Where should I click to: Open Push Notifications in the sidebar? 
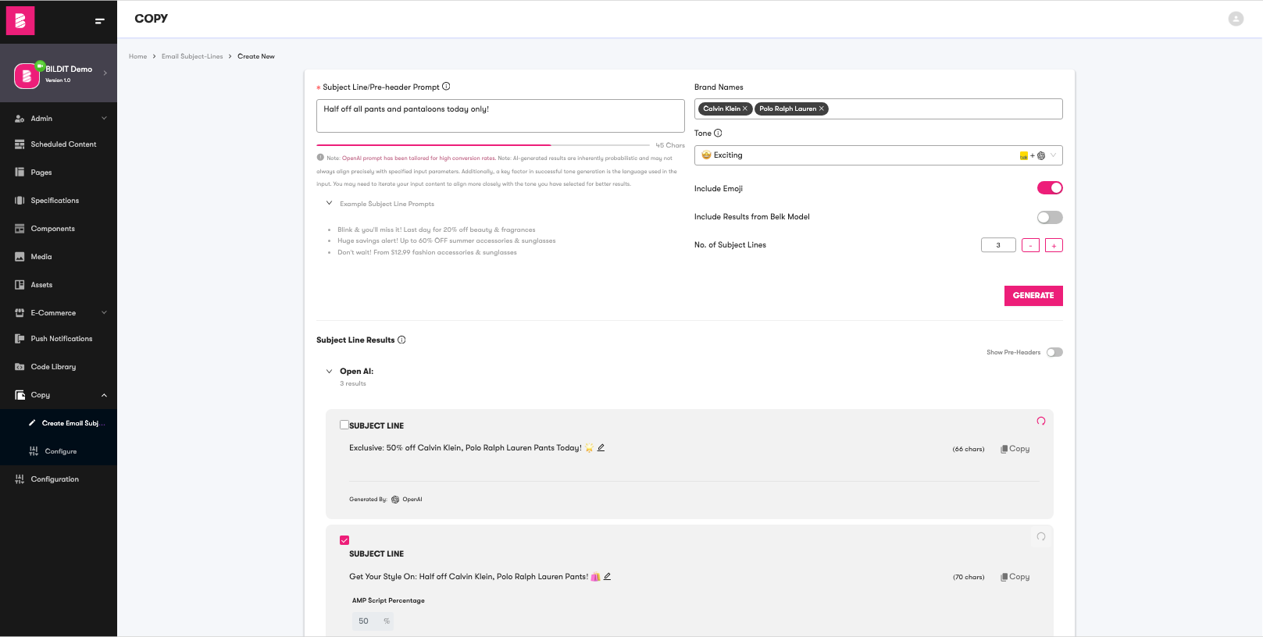[x=59, y=339]
